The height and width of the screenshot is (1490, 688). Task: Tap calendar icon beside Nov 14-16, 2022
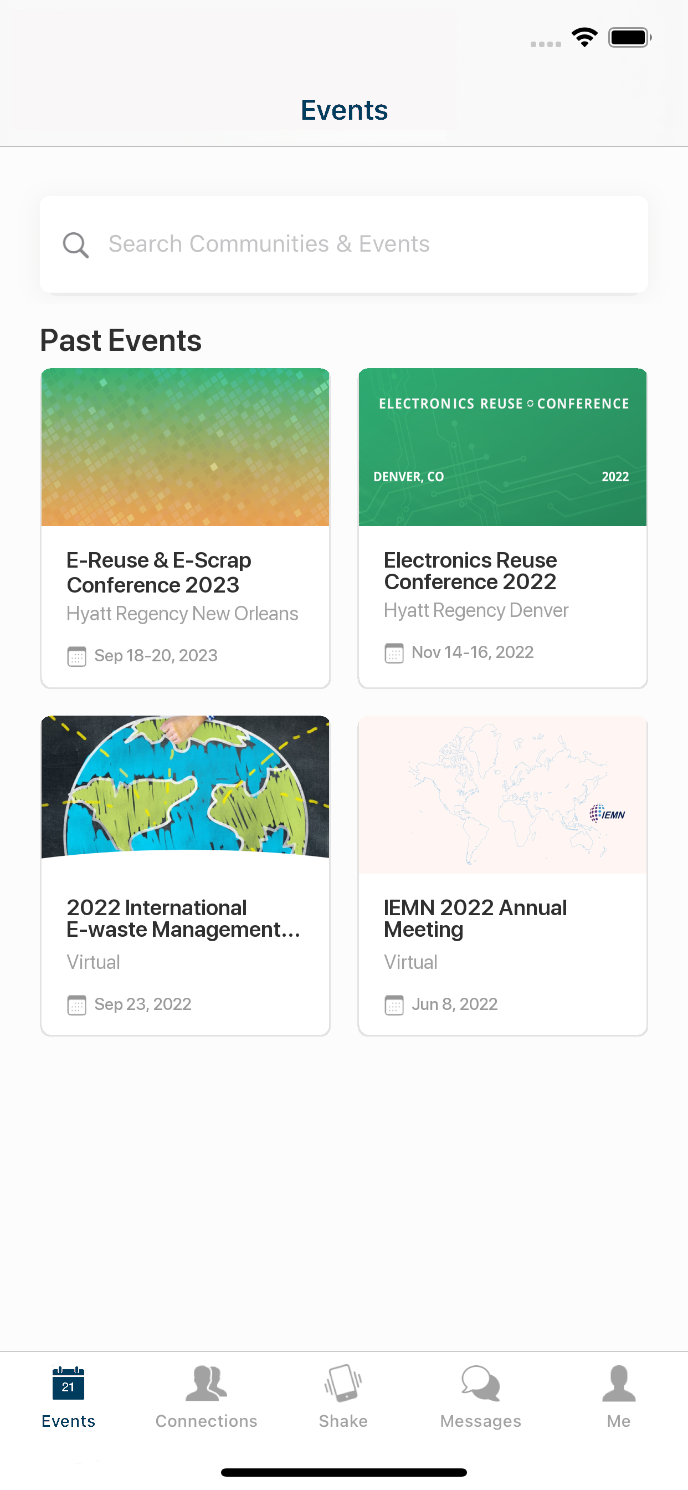394,653
